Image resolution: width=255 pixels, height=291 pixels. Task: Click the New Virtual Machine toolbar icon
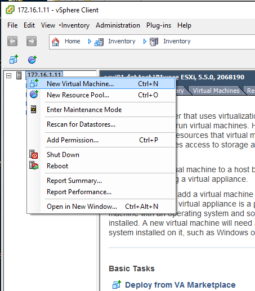pos(14,60)
